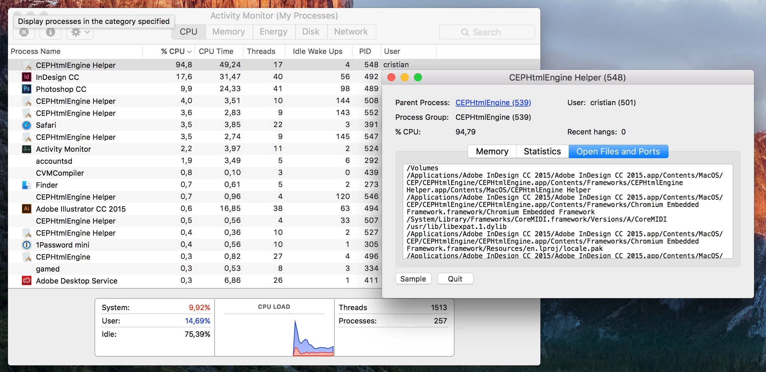Click the Activity Monitor process icon
The width and height of the screenshot is (766, 372).
tap(27, 149)
